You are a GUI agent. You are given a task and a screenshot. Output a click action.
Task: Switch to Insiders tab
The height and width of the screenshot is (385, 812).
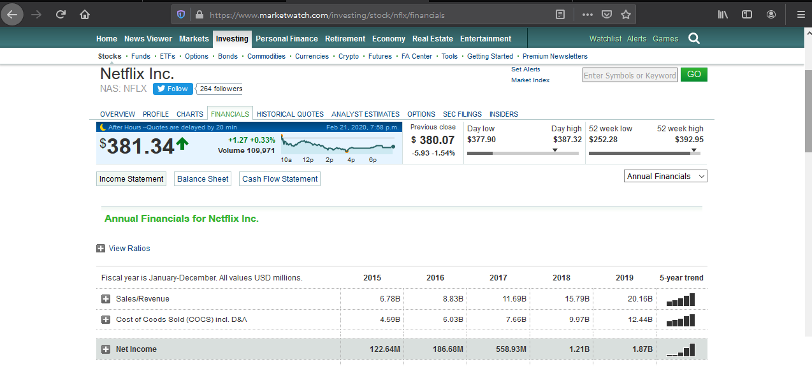click(x=504, y=115)
